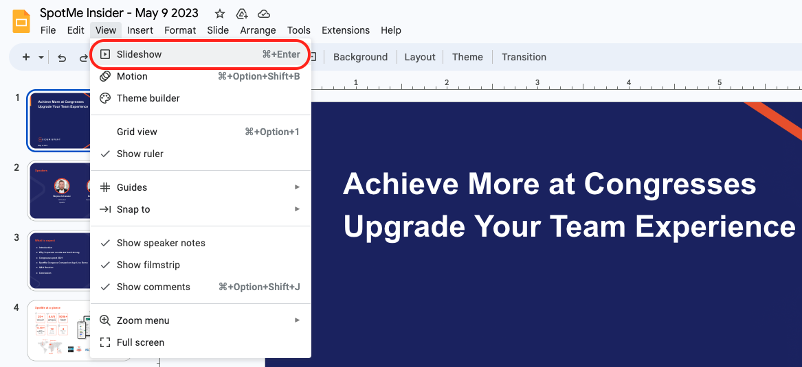Switch to Grid view
This screenshot has width=802, height=367.
(200, 132)
